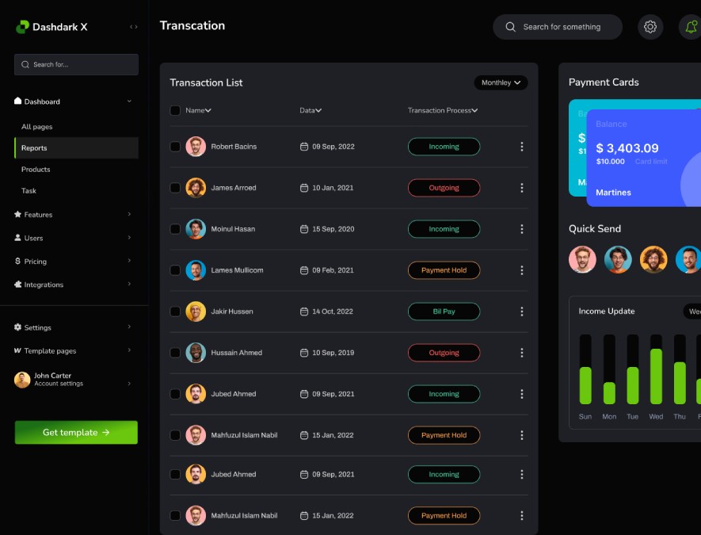Click the calendar icon beside 14 Oct, 2022

pos(304,311)
